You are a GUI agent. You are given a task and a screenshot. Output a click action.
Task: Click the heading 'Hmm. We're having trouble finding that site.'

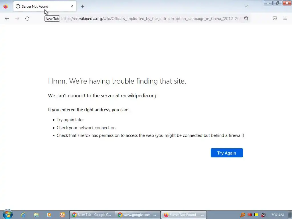[x=117, y=81]
